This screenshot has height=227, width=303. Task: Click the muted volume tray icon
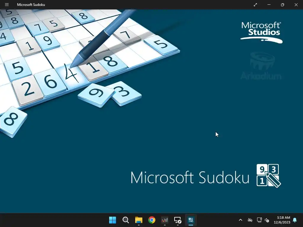click(x=267, y=220)
